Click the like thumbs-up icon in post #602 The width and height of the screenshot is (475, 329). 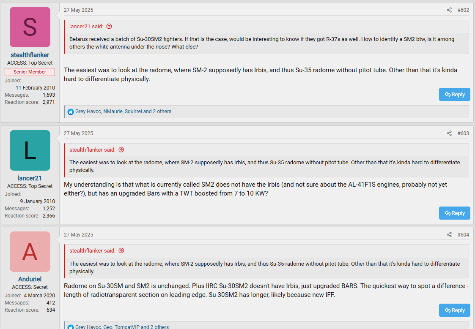(x=71, y=112)
